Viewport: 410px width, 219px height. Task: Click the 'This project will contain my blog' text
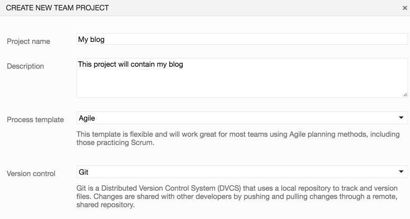[131, 64]
